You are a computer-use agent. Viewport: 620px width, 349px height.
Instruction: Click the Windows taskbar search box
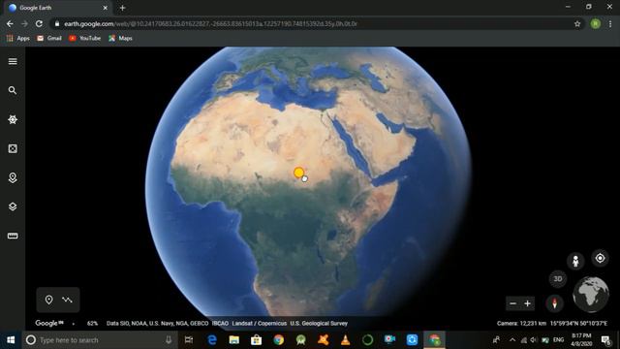pyautogui.click(x=100, y=340)
